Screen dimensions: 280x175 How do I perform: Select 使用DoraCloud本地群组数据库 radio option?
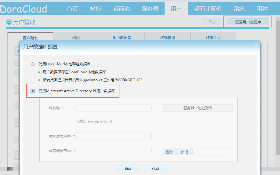pyautogui.click(x=33, y=64)
